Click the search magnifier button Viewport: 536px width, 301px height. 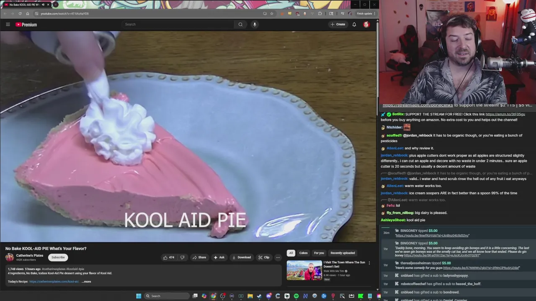(x=240, y=24)
